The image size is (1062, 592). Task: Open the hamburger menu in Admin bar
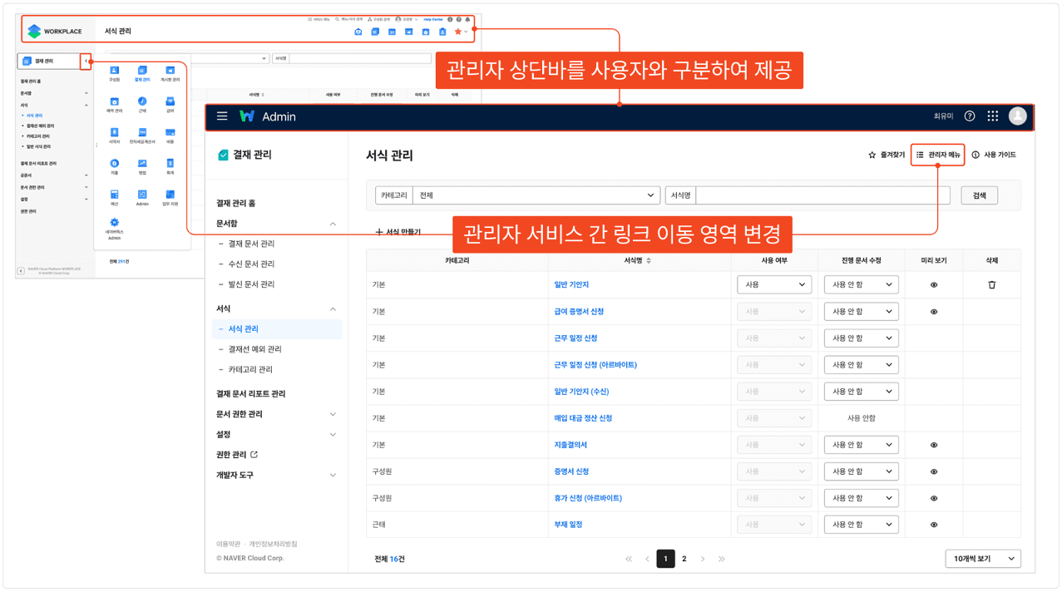pos(222,116)
